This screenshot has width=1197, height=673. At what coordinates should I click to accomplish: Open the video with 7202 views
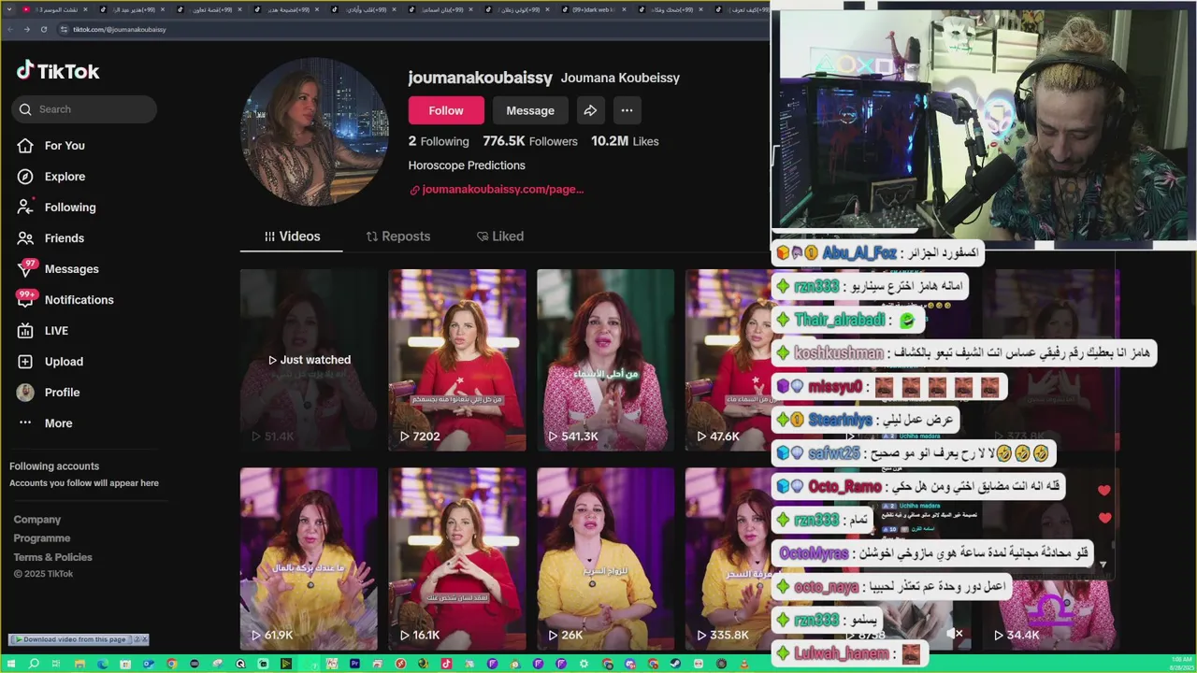(457, 360)
